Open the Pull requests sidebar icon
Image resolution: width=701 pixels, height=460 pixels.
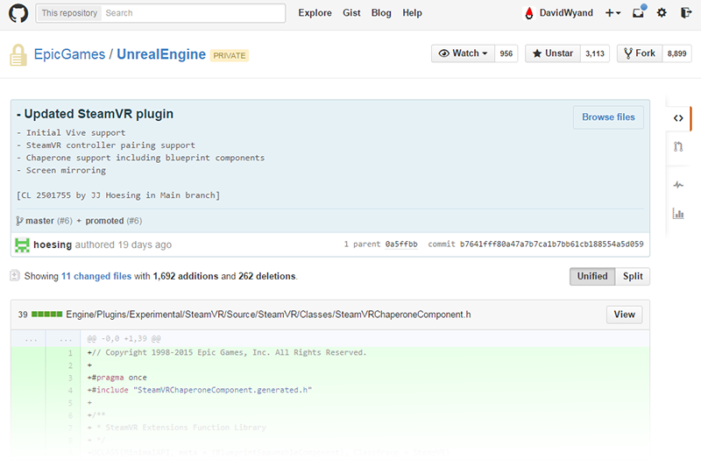click(x=678, y=146)
